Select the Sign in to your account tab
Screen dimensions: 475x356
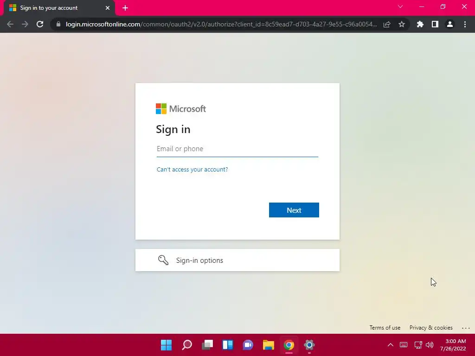pos(59,8)
